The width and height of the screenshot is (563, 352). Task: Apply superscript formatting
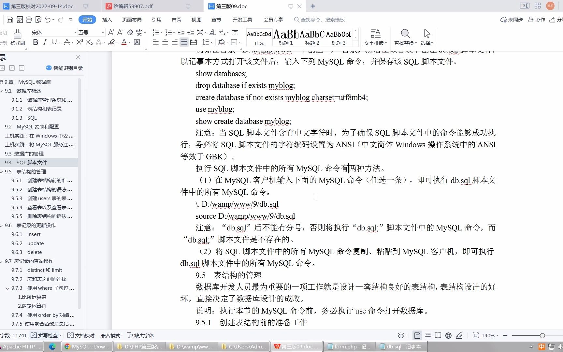pyautogui.click(x=79, y=42)
